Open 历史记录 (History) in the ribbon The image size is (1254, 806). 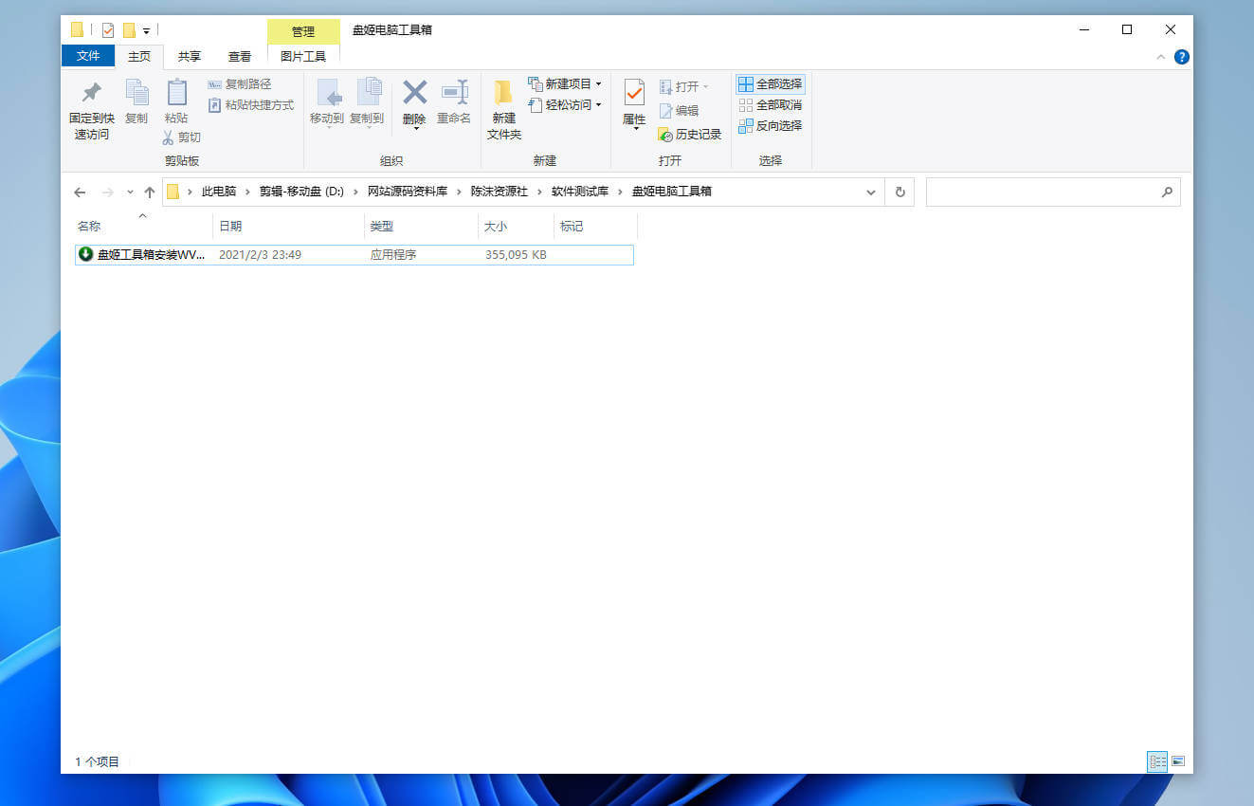pyautogui.click(x=690, y=134)
